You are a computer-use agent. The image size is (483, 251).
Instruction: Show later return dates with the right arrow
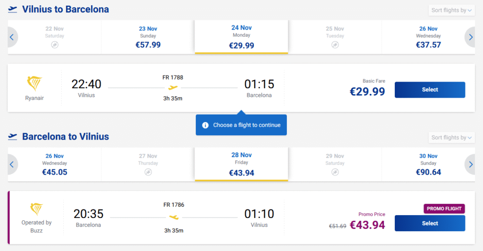(470, 164)
